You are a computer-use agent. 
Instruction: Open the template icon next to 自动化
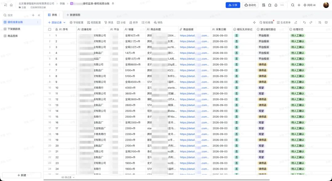[x=264, y=5]
